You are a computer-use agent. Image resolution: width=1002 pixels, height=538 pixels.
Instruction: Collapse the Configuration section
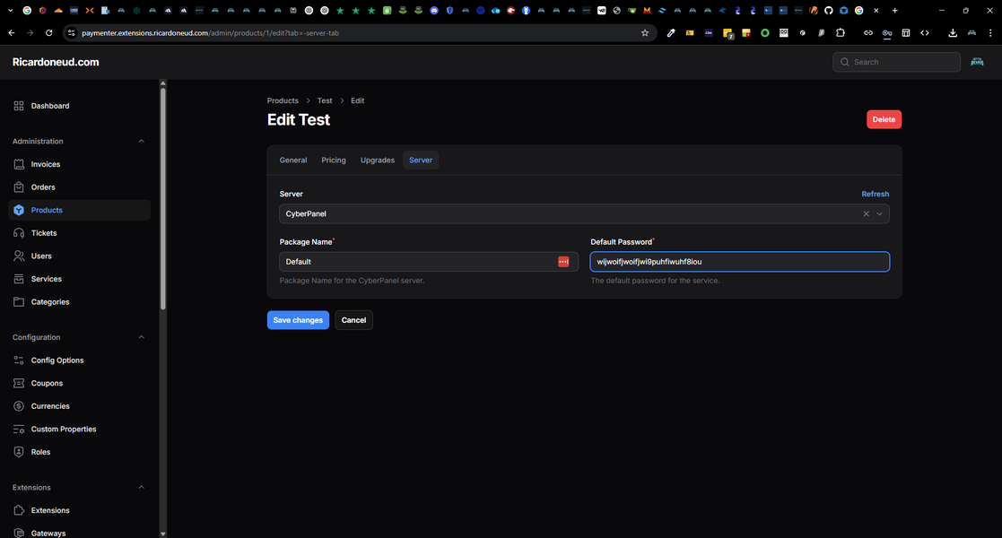[141, 337]
